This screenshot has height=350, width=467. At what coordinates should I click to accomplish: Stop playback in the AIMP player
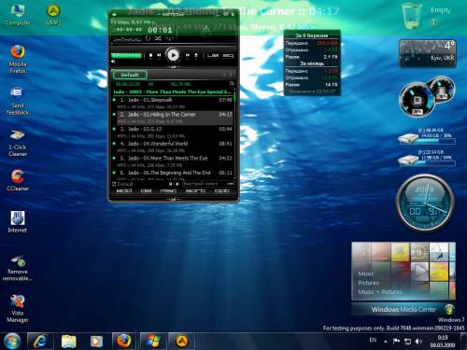pos(150,55)
